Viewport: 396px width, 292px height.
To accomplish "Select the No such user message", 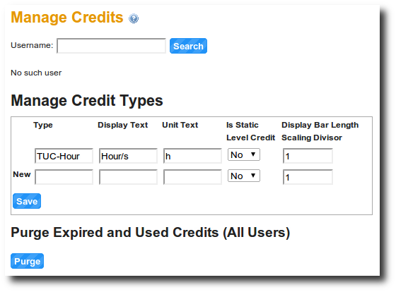I will click(36, 73).
